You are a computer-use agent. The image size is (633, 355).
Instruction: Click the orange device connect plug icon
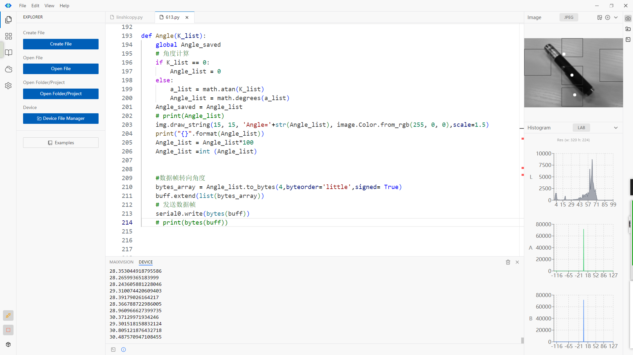tap(8, 315)
